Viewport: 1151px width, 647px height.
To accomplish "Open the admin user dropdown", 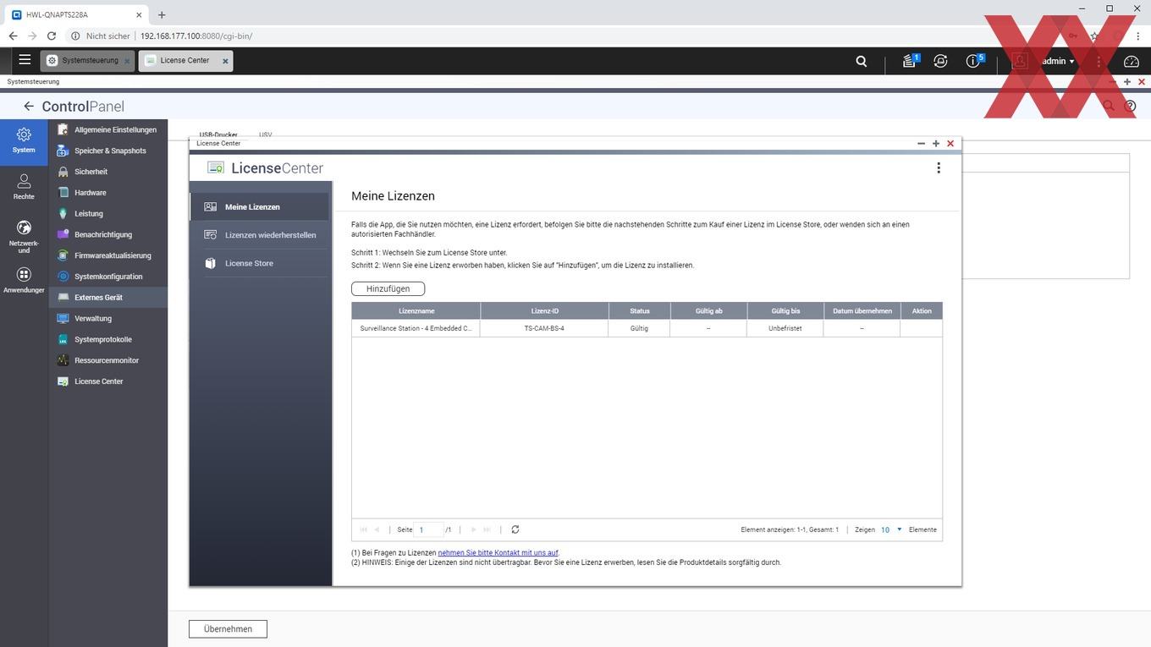I will [x=1058, y=61].
